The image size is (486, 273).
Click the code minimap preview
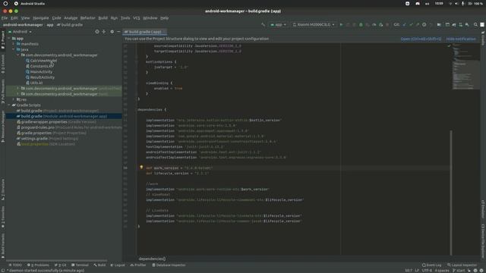pyautogui.click(x=465, y=67)
